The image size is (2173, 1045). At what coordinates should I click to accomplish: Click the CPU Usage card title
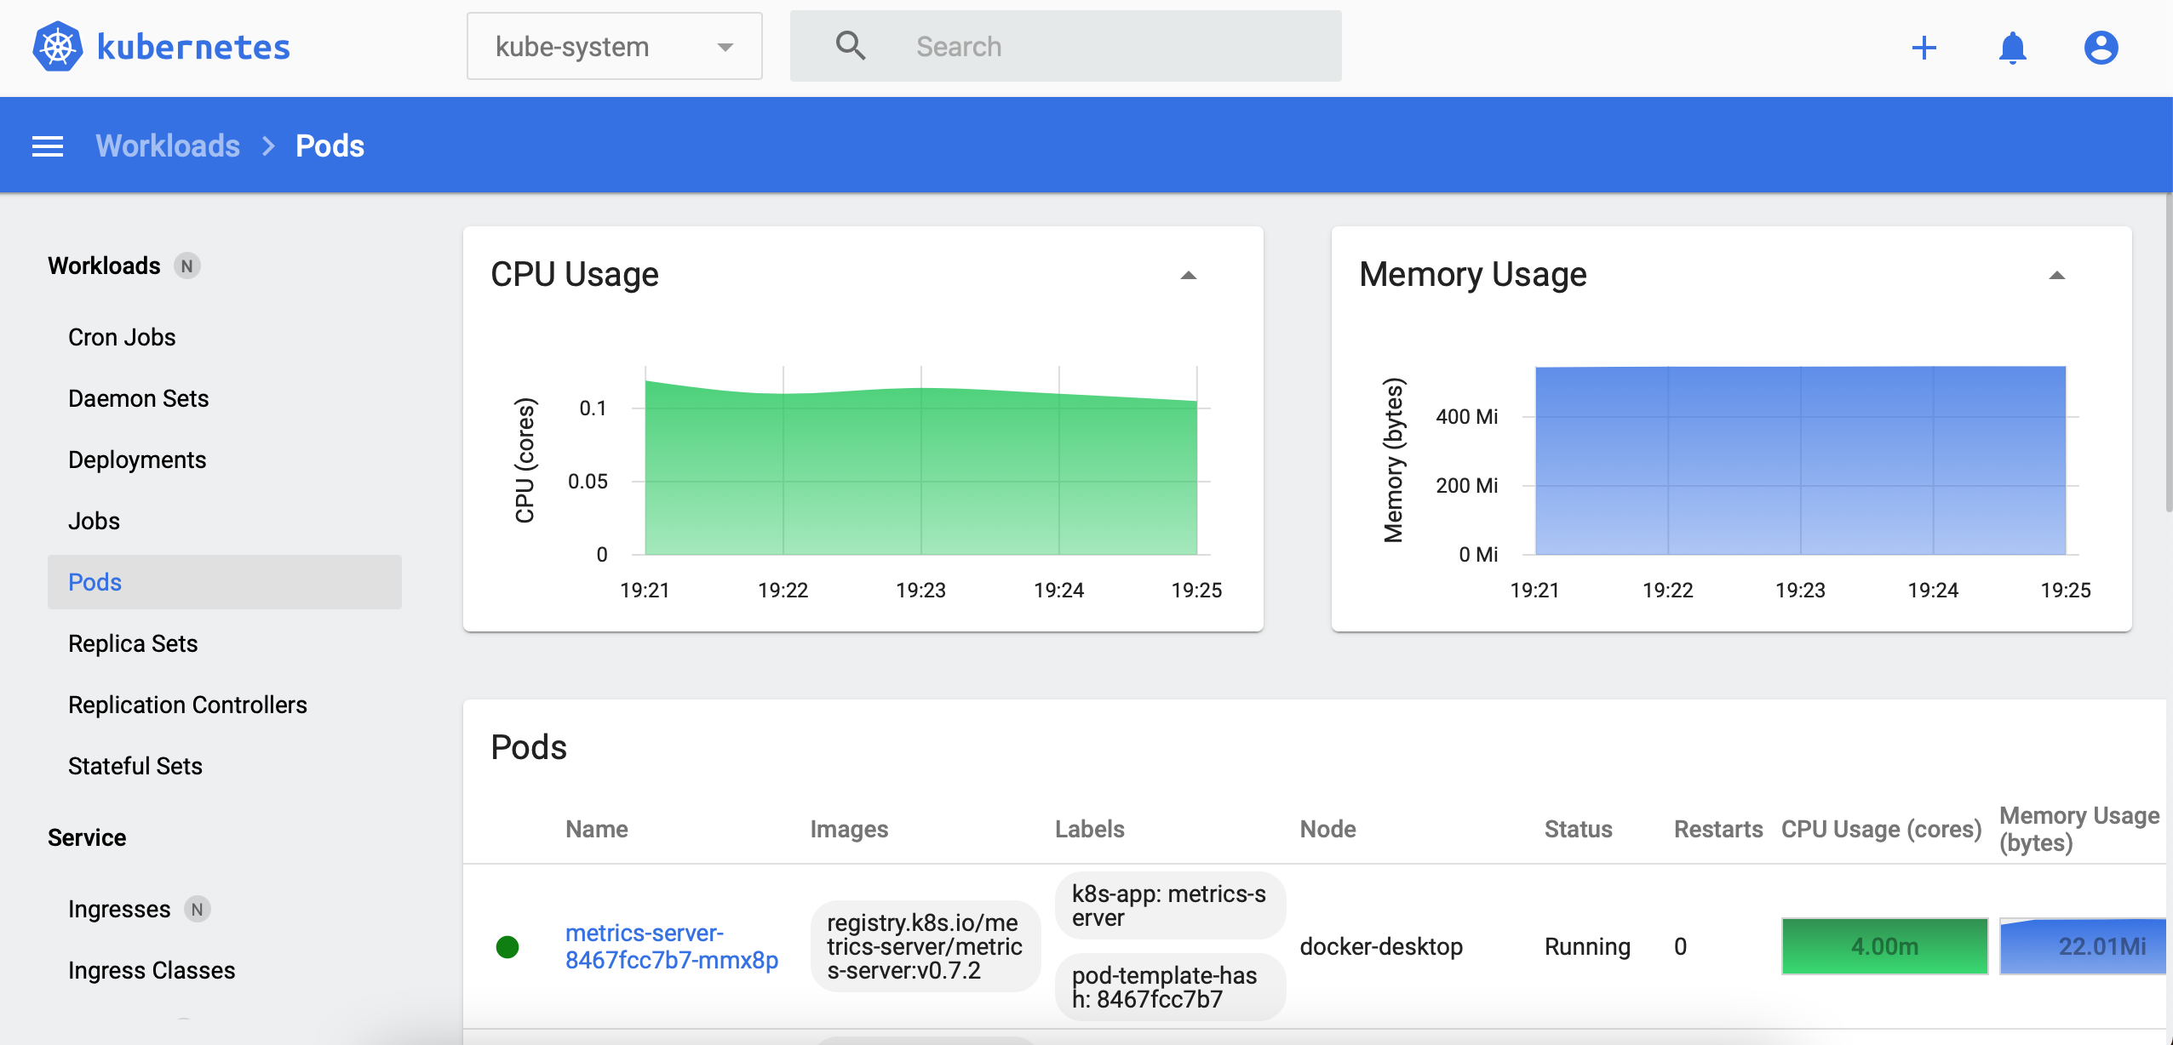coord(575,274)
